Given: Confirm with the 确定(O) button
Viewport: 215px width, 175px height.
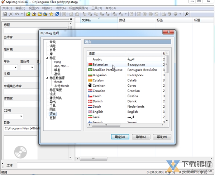Looking at the screenshot, I should pos(120,137).
